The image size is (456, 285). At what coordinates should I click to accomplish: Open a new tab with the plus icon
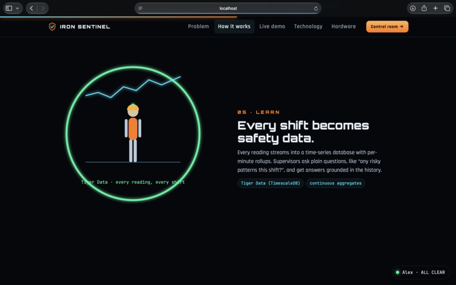tap(436, 8)
